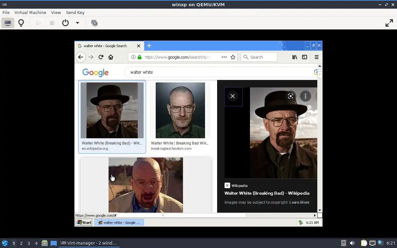Close the image preview panel with X
The image size is (397, 248).
[x=233, y=96]
